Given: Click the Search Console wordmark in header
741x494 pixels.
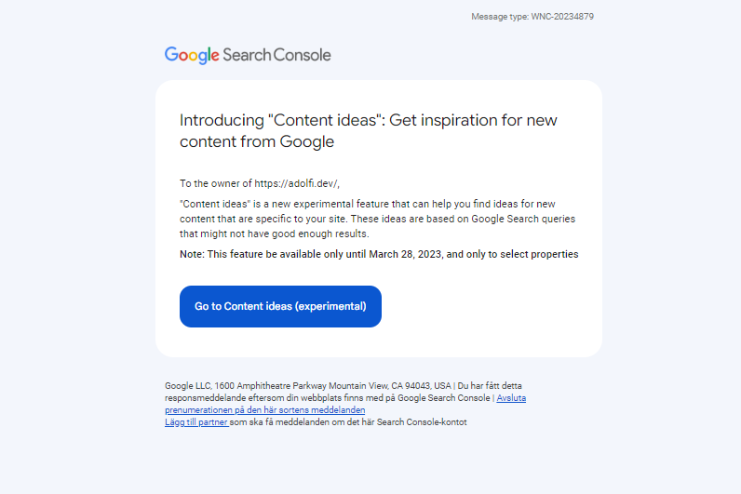Looking at the screenshot, I should (276, 55).
